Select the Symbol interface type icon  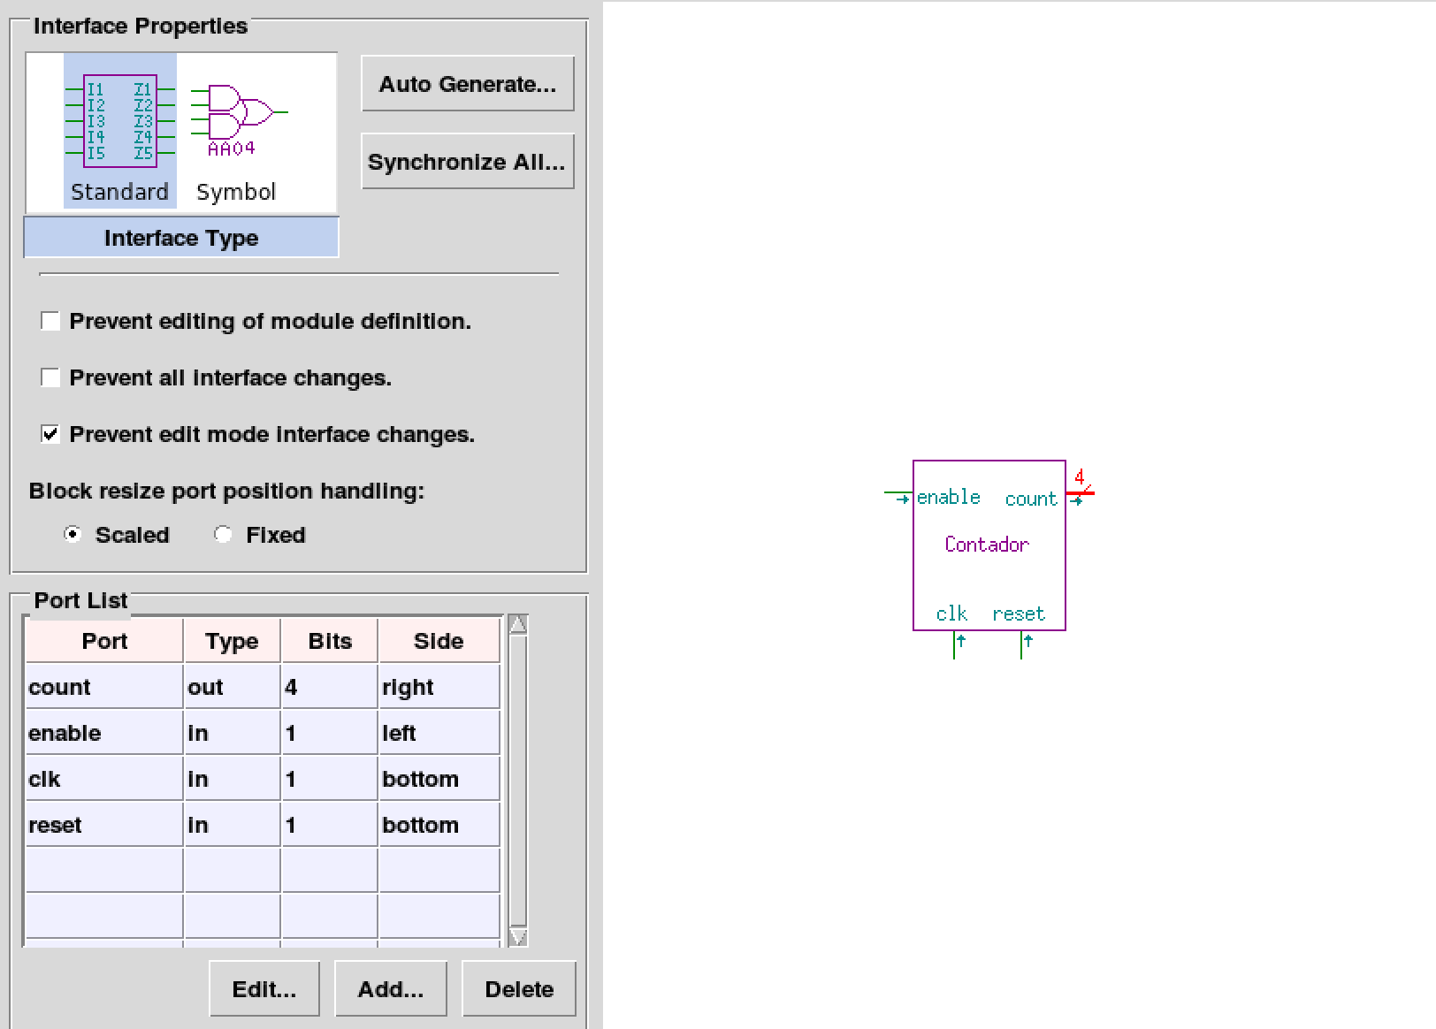[236, 130]
